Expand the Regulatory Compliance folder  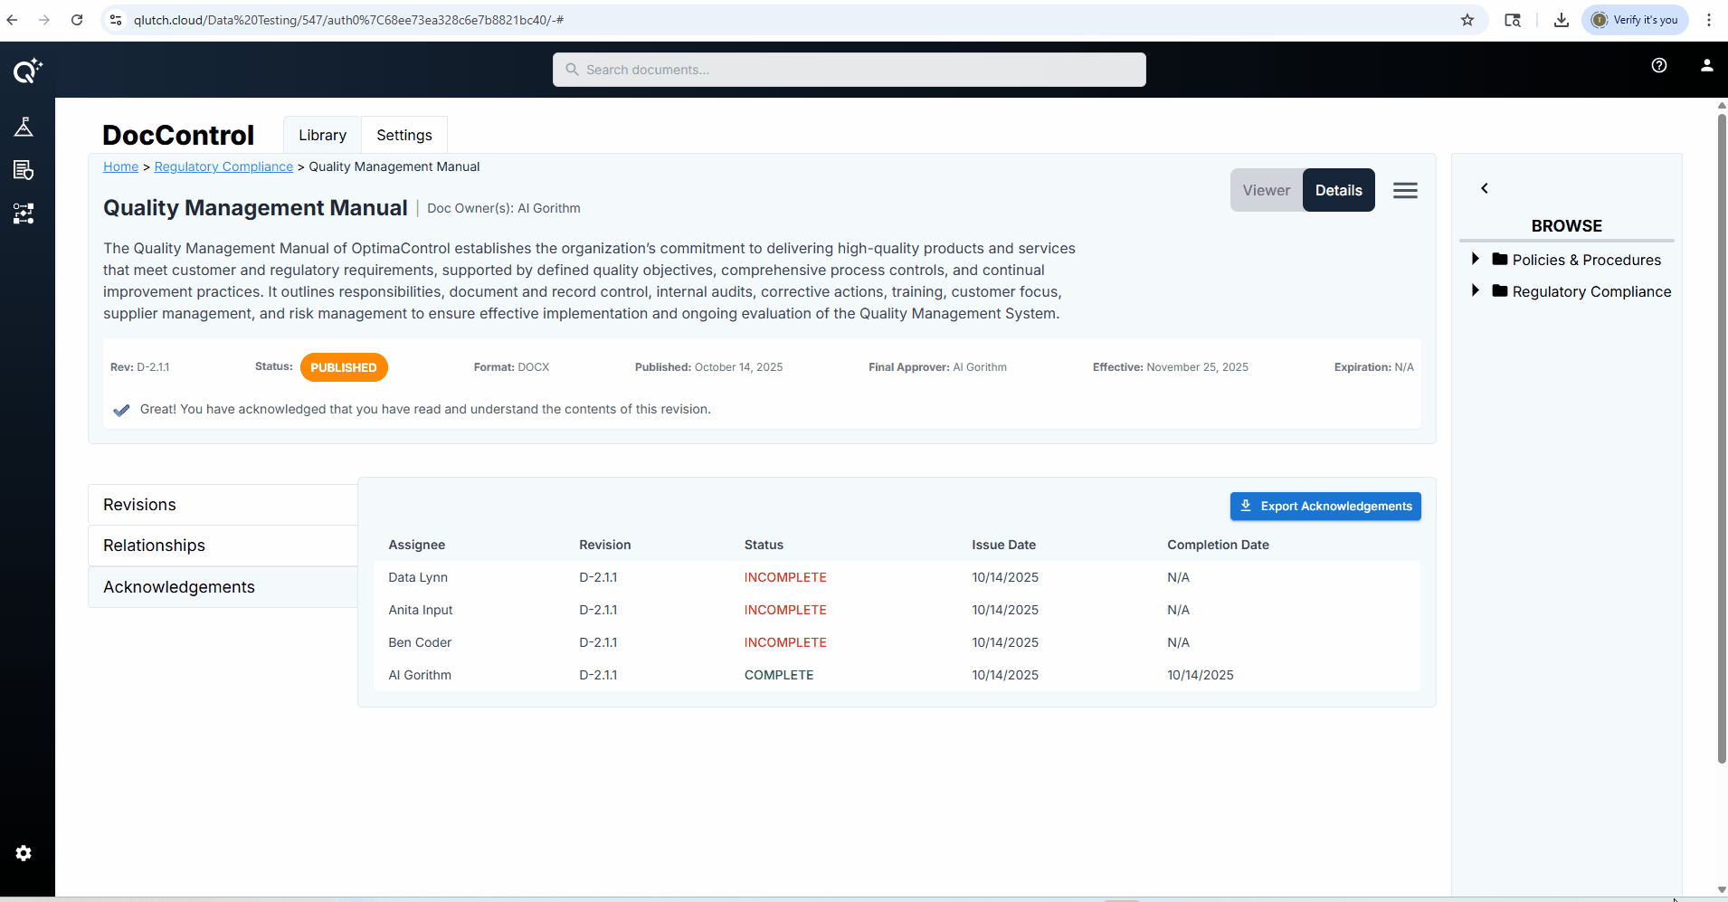point(1476,290)
